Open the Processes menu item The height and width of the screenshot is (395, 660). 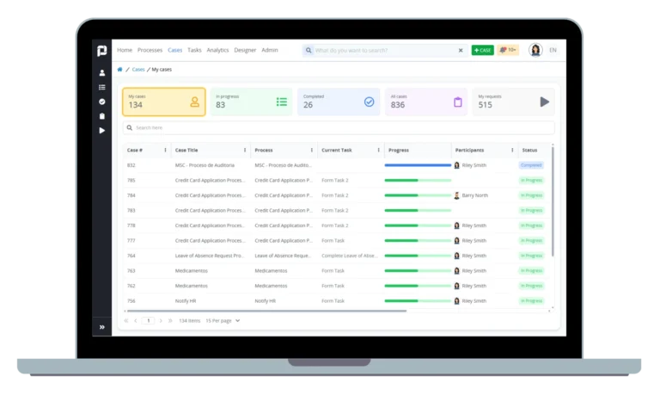tap(150, 50)
